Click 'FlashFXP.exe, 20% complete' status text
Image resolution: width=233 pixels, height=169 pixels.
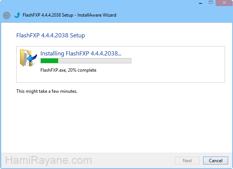(x=68, y=70)
